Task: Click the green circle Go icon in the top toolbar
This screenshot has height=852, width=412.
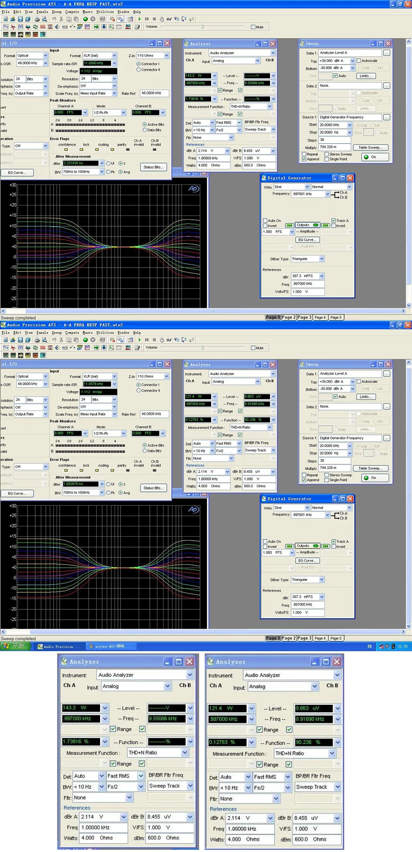Action: 85,19
